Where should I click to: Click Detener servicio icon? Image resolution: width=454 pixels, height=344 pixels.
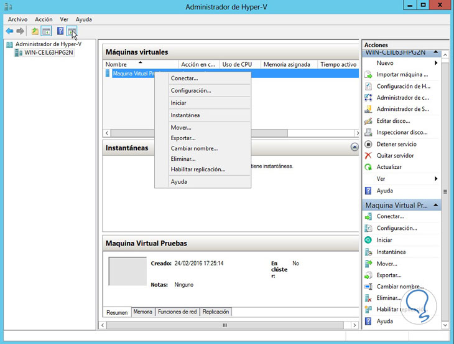coord(368,144)
